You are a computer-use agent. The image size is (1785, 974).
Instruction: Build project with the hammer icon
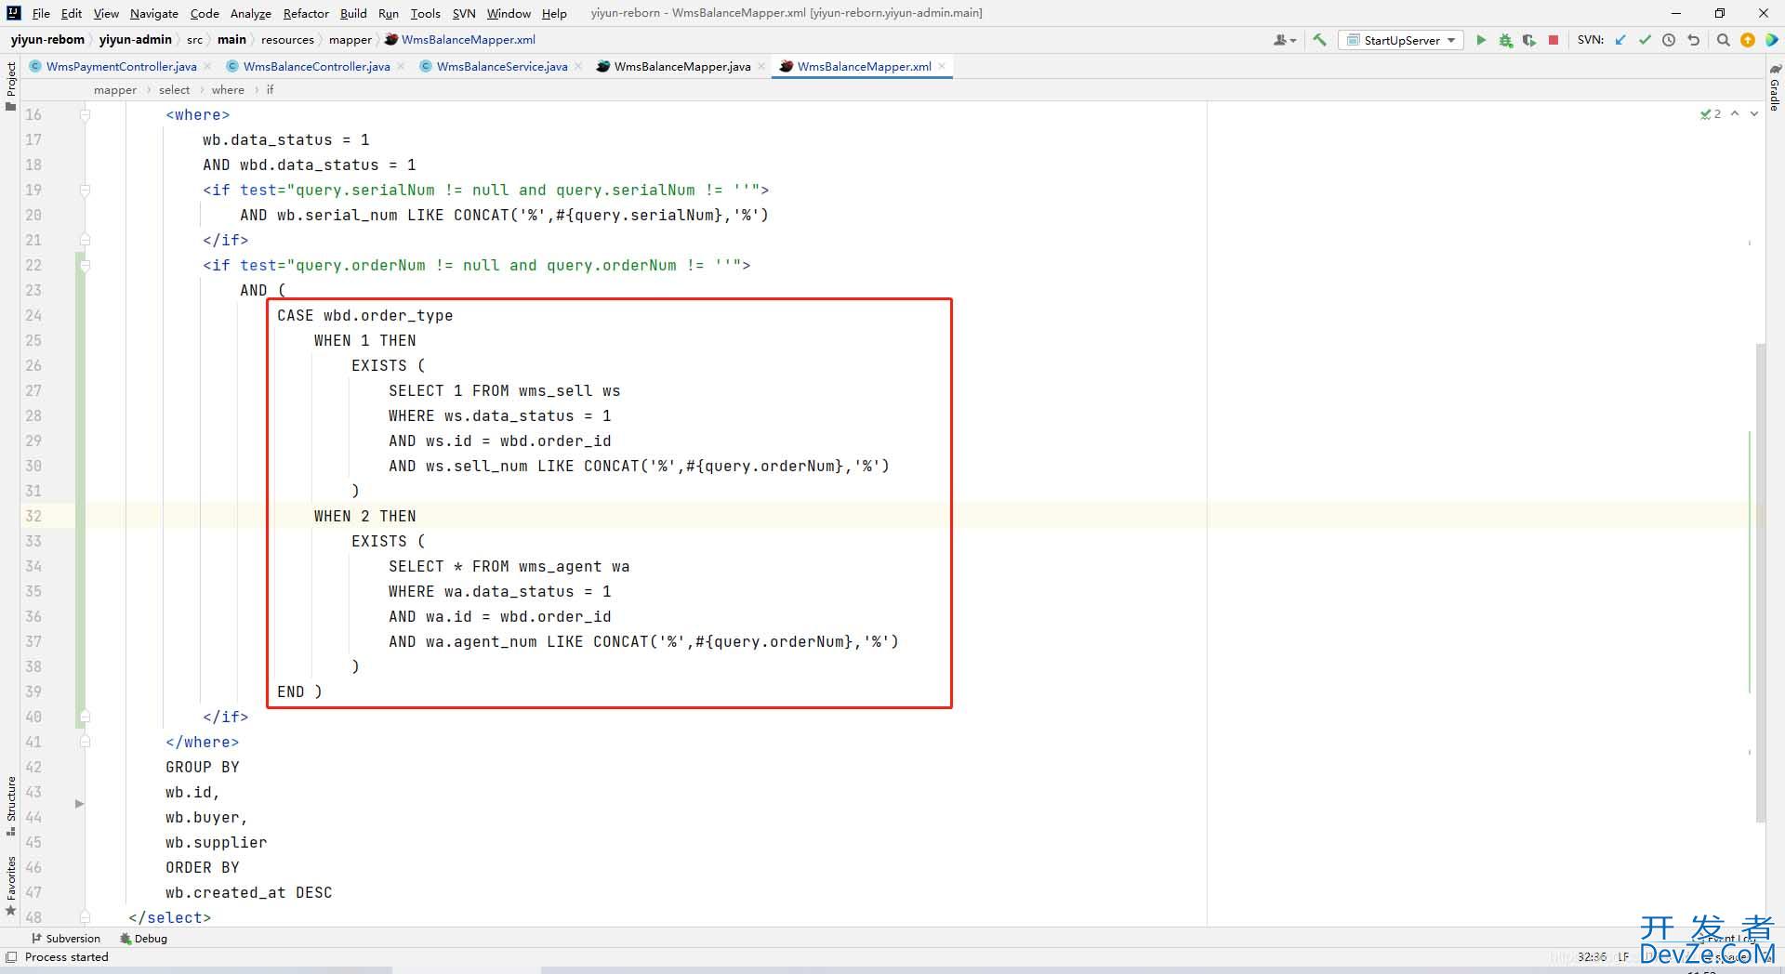(1319, 40)
